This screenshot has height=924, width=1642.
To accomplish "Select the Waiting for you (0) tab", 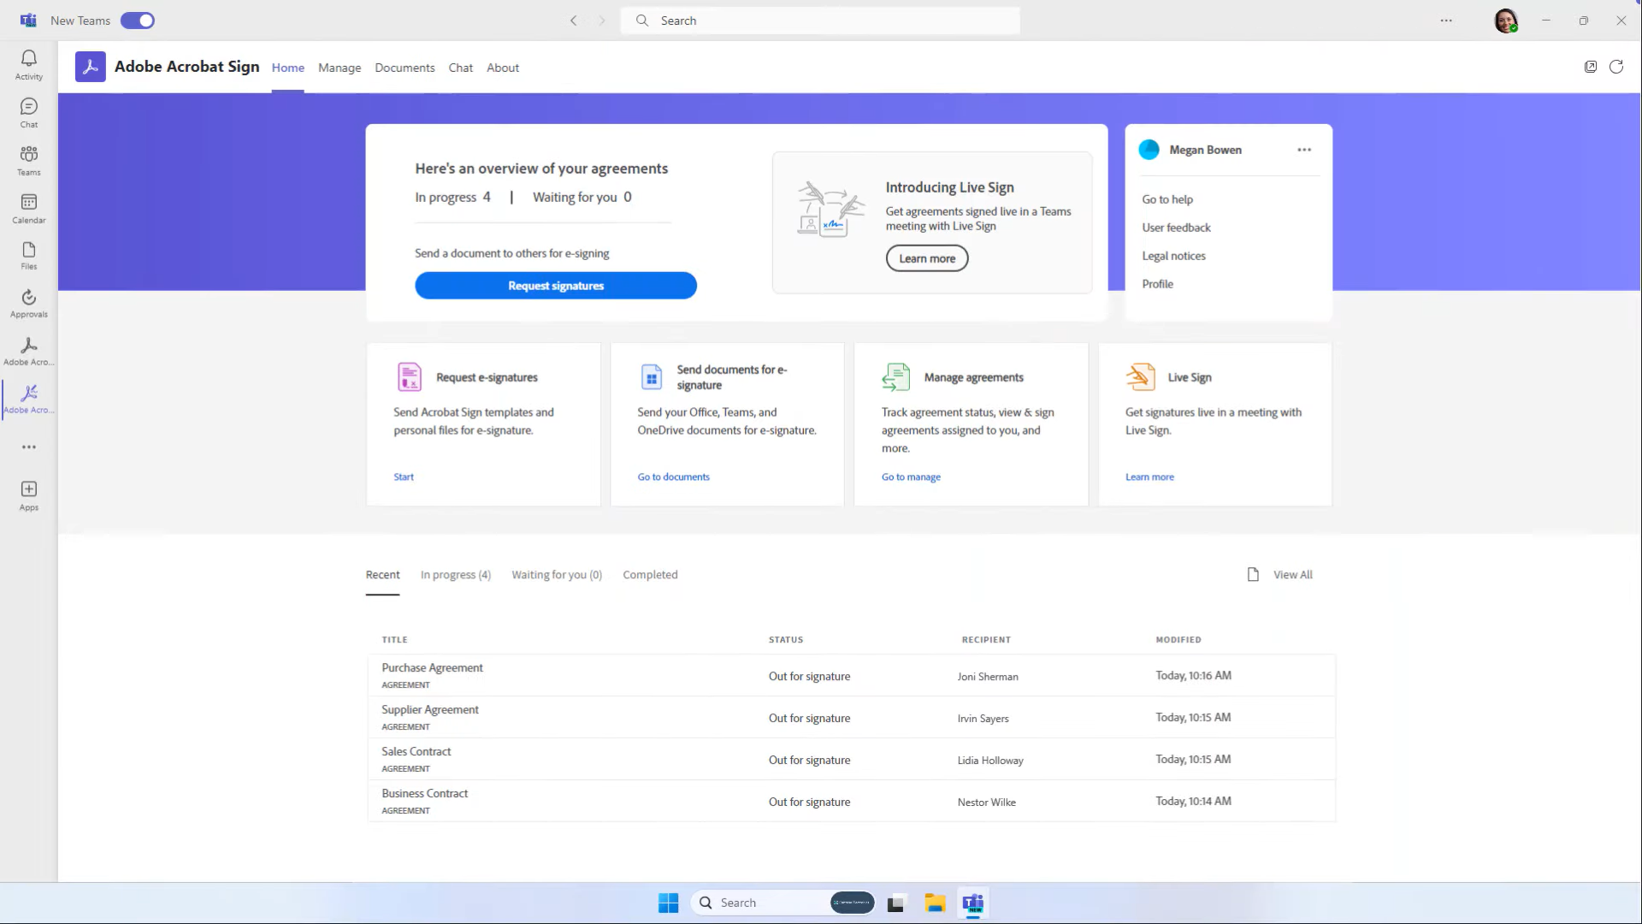I will tap(557, 575).
